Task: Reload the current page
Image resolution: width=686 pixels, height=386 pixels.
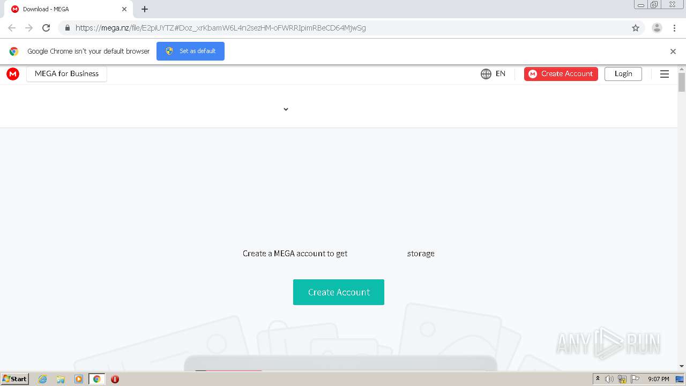Action: point(46,28)
